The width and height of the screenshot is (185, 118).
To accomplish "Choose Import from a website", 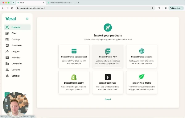I will (142, 56).
